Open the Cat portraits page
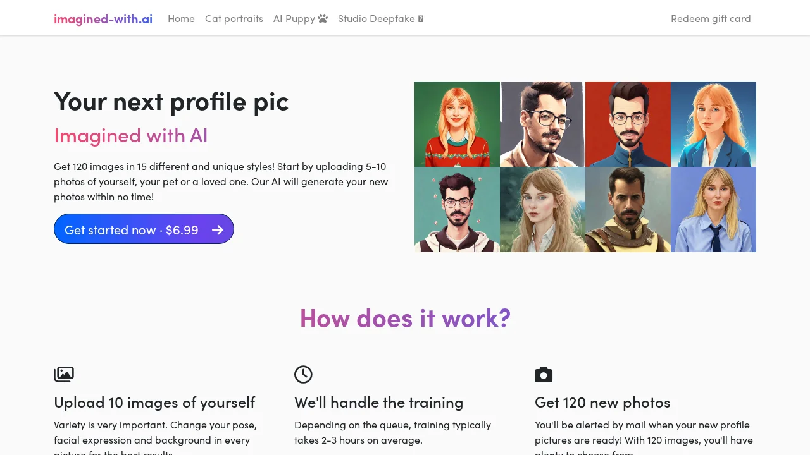This screenshot has height=455, width=810. pos(234,18)
